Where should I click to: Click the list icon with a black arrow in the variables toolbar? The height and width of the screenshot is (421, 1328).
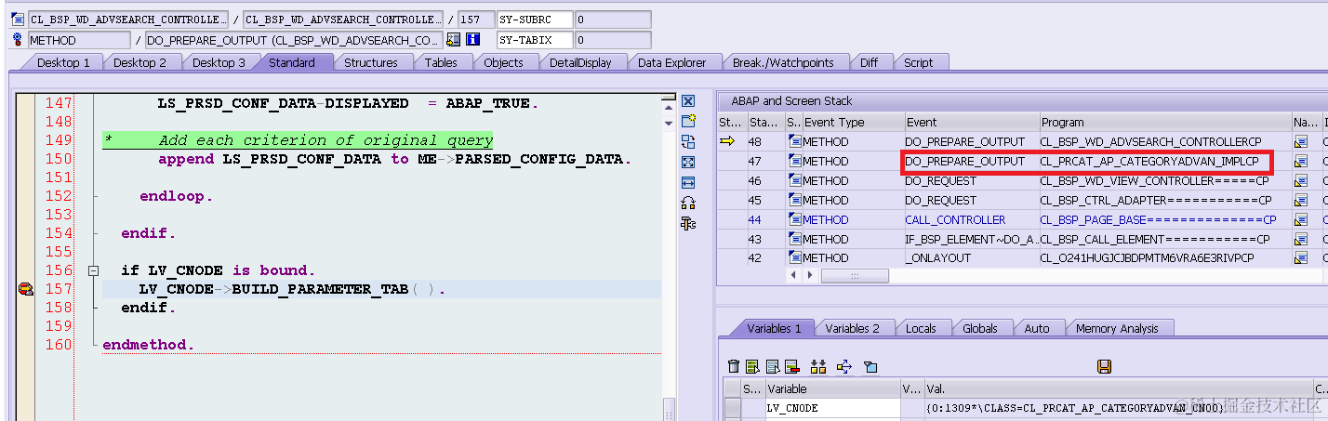773,367
